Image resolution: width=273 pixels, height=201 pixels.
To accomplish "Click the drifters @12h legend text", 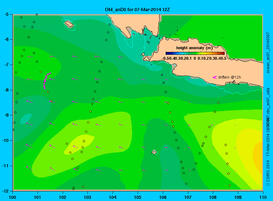I will coord(230,77).
